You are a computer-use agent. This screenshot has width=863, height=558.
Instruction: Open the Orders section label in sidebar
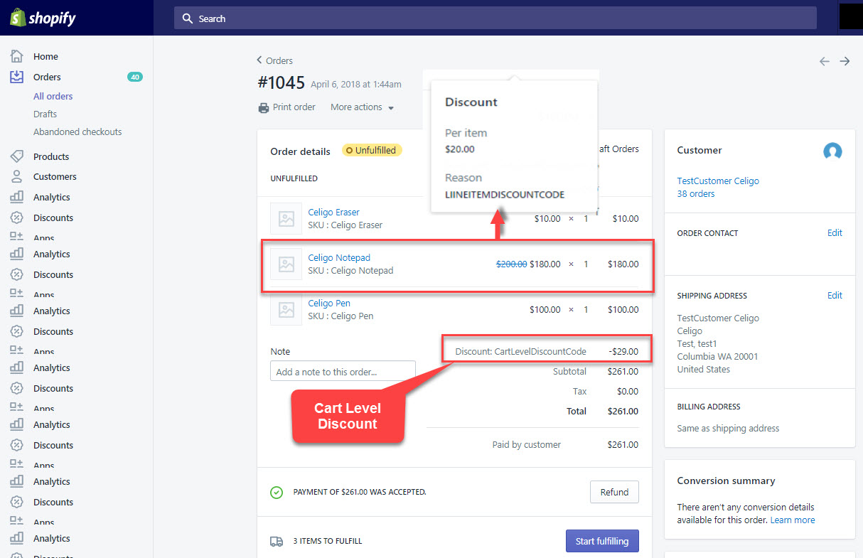pyautogui.click(x=47, y=77)
